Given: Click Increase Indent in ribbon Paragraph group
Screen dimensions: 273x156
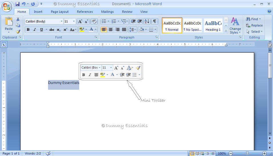Looking at the screenshot, I should point(140,21).
